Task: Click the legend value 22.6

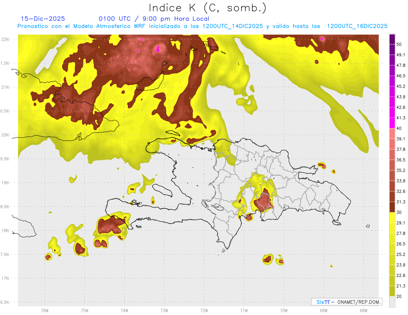Action: [x=401, y=276]
